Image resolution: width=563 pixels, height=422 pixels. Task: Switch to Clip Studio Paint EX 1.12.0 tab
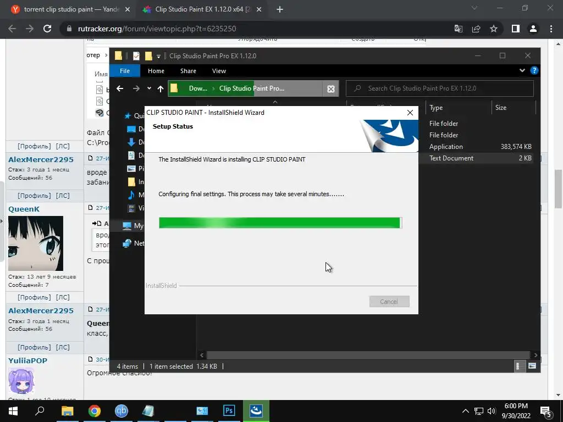click(x=203, y=10)
